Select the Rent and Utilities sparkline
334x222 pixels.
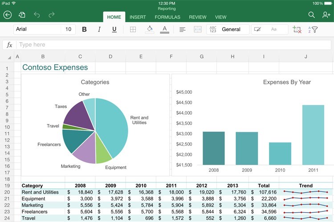point(306,192)
